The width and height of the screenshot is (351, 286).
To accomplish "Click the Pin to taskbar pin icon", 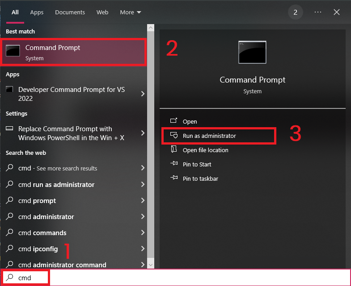I will tap(174, 178).
